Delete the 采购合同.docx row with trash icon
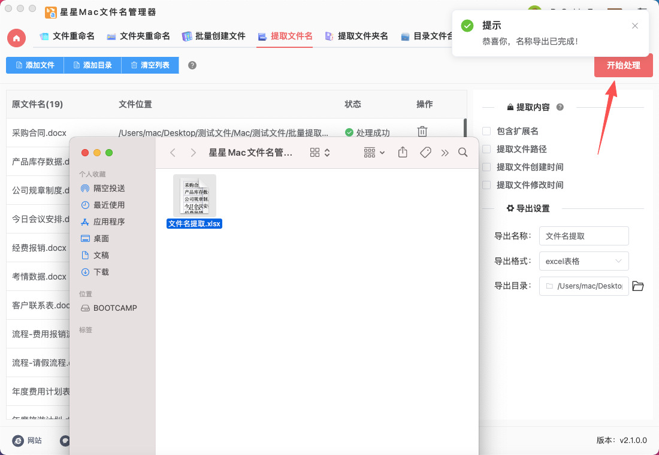Image resolution: width=659 pixels, height=455 pixels. pos(422,132)
